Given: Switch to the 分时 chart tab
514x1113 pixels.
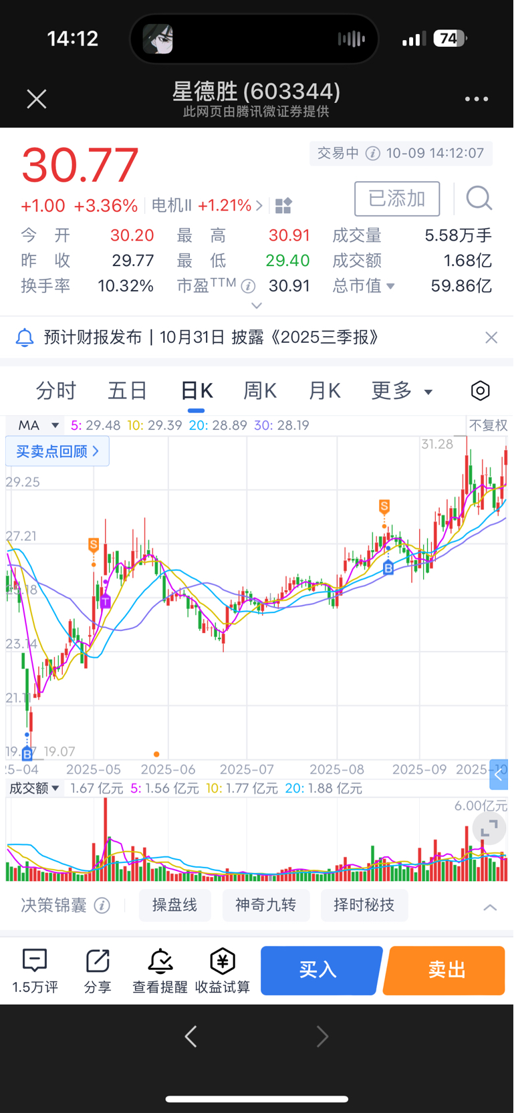Looking at the screenshot, I should tap(56, 391).
